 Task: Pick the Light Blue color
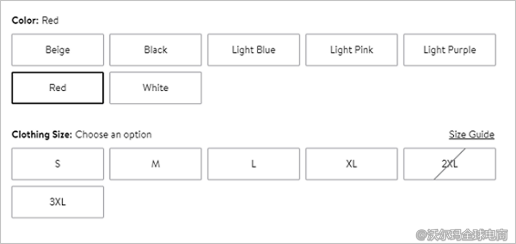click(253, 50)
